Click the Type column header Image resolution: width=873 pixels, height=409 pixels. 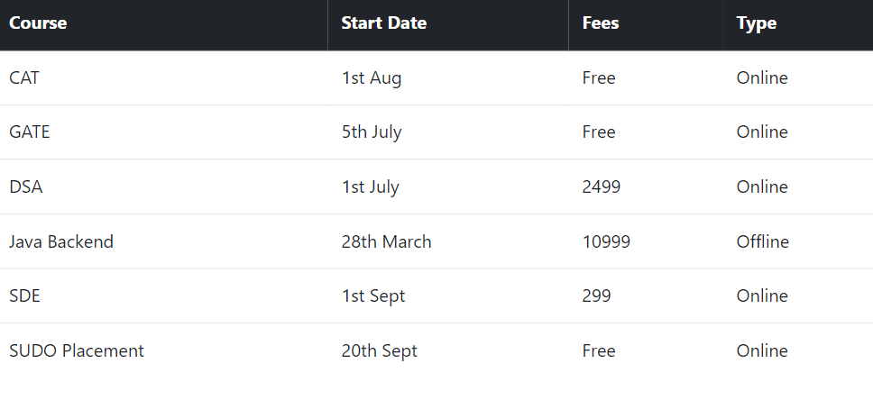coord(756,23)
